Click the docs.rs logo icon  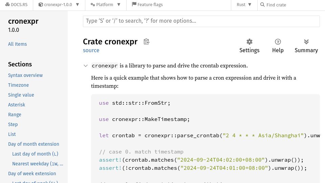click(x=7, y=4)
